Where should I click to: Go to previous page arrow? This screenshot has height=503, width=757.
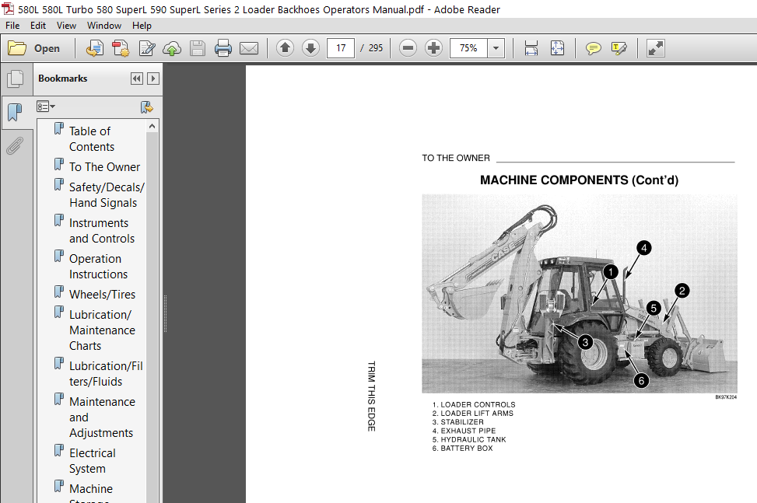click(x=285, y=47)
